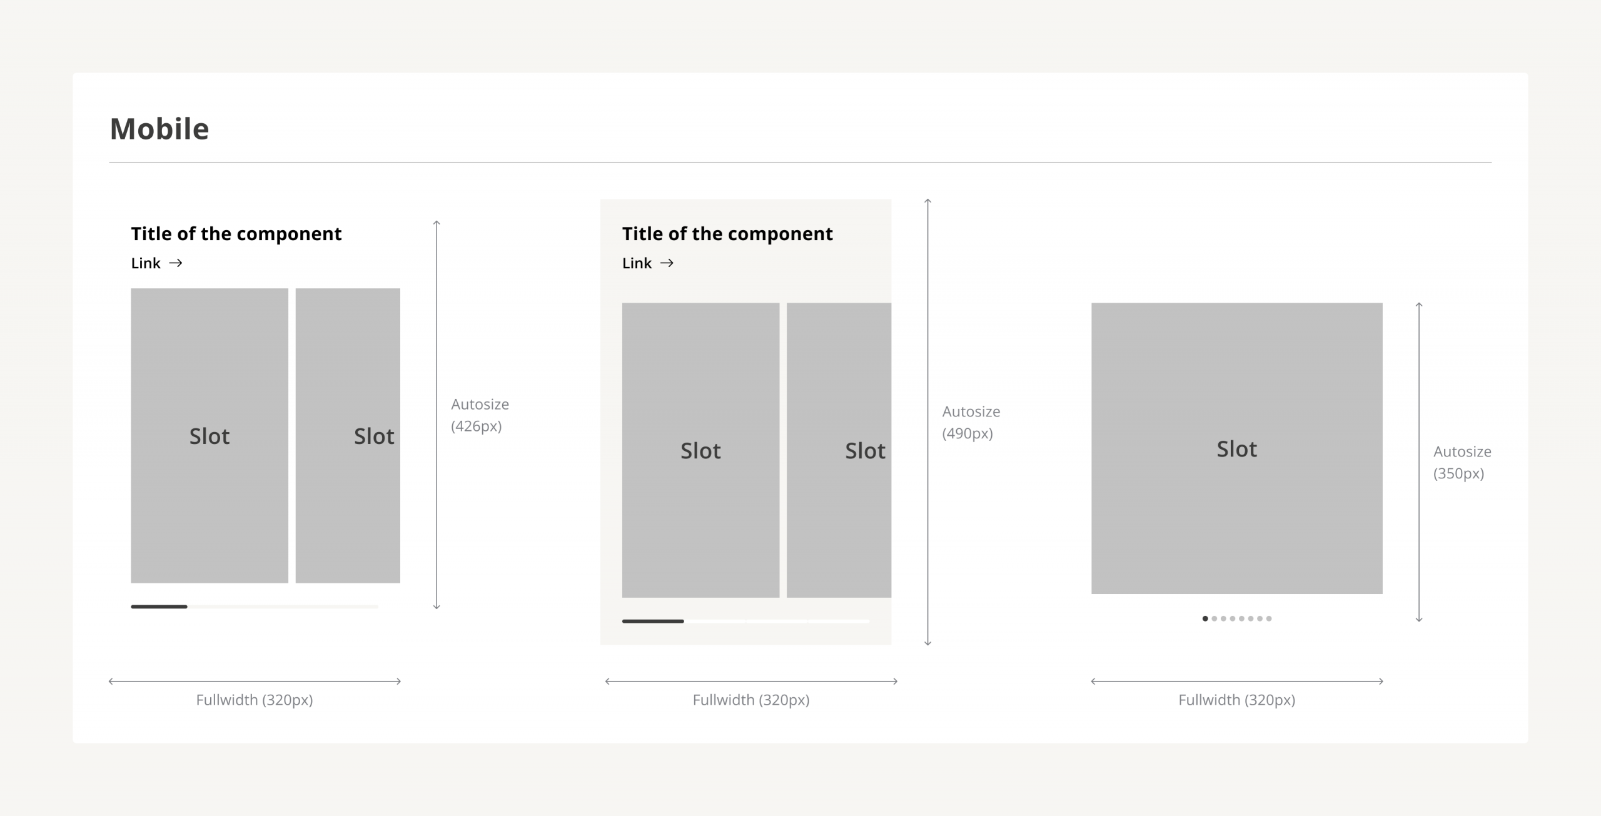The image size is (1601, 816).
Task: Select the cropped second Slot in white-background carousel
Action: [x=348, y=436]
